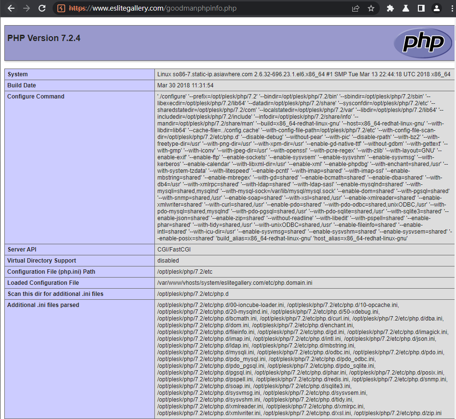Screen dimensions: 456x419
Task: Open the Chrome three-dot menu
Action: [x=452, y=8]
